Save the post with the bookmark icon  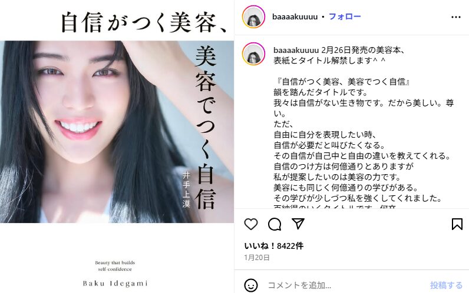[457, 224]
